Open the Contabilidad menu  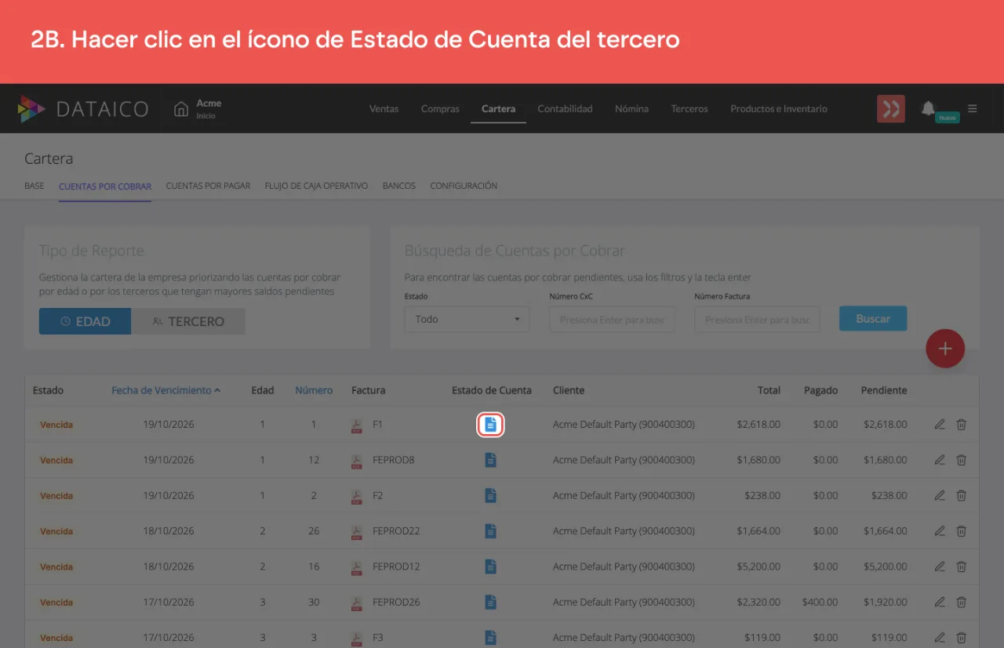coord(565,109)
